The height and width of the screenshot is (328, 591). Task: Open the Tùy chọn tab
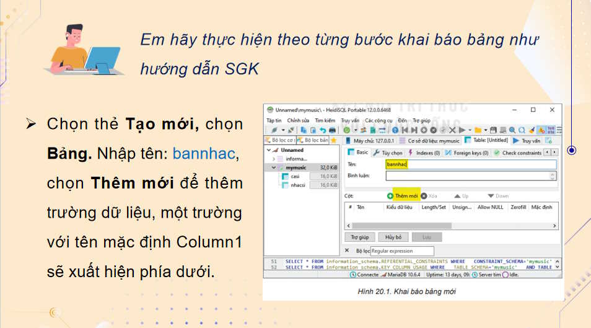(388, 153)
